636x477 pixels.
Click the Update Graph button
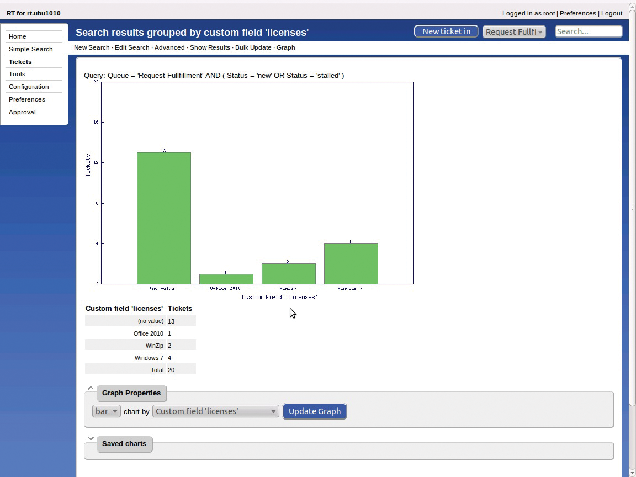[x=315, y=411]
